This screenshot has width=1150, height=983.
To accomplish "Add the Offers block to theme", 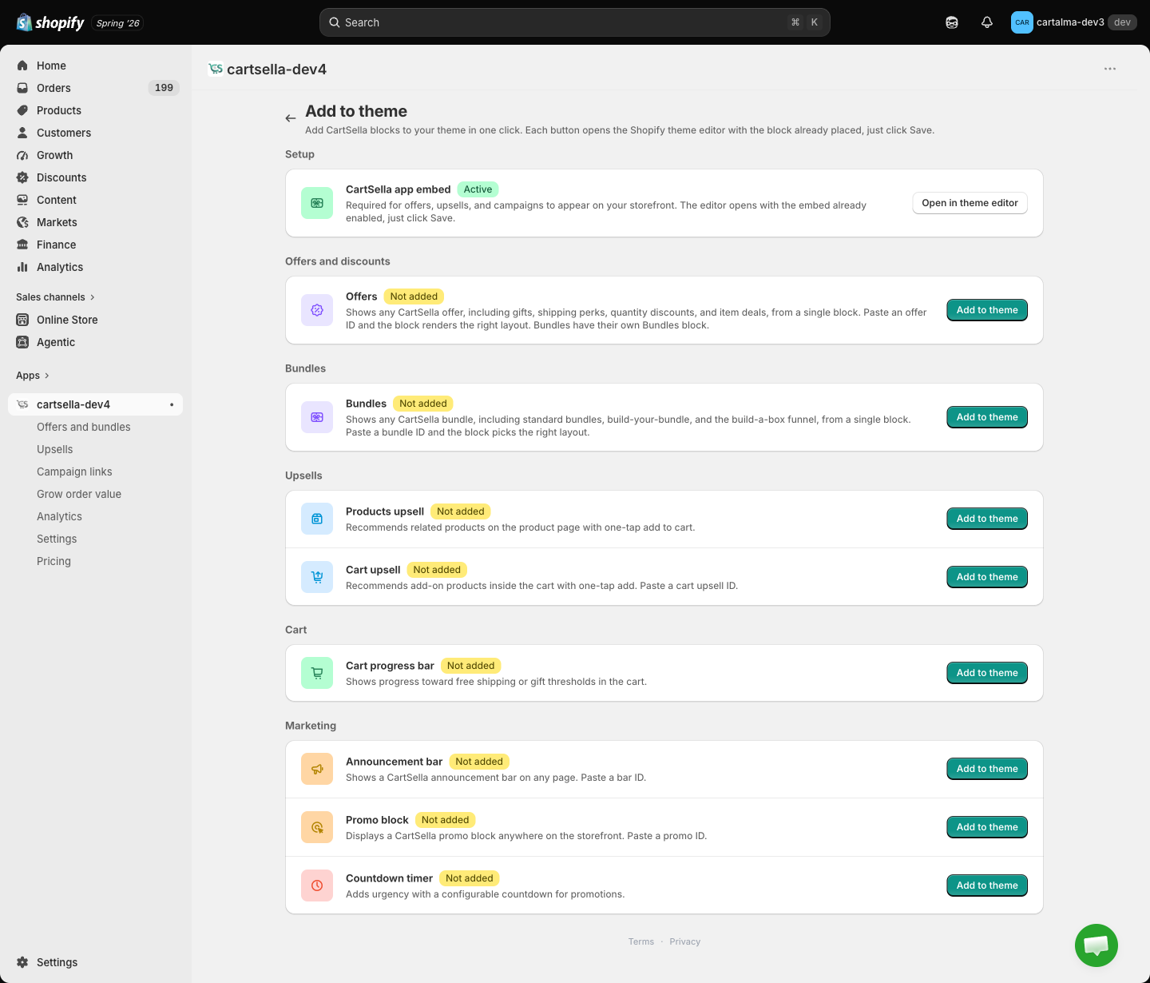I will tap(987, 310).
